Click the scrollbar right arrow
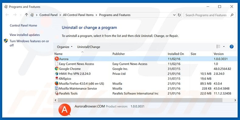Image resolution: width=240 pixels, height=120 pixels. 235,100
